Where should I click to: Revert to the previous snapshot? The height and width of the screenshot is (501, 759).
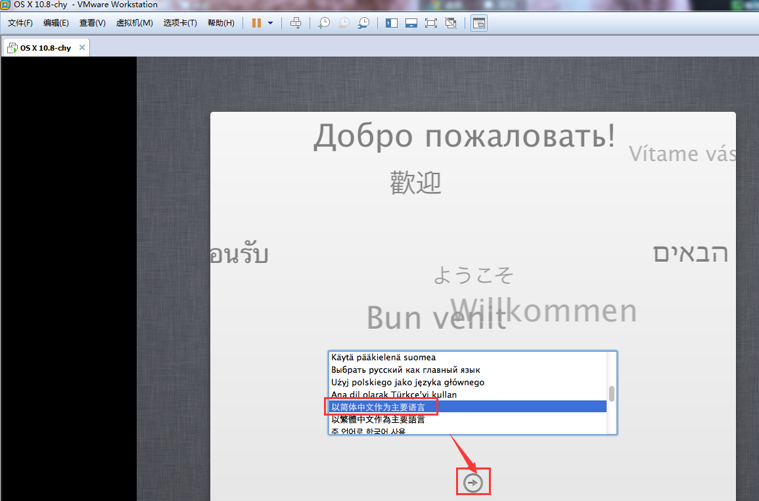click(344, 23)
